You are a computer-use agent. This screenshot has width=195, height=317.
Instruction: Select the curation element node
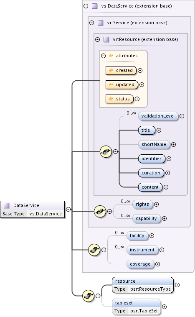(x=151, y=173)
